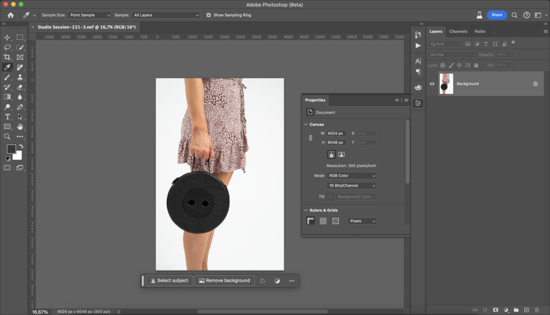
Task: Click the Remove background button
Action: [224, 281]
